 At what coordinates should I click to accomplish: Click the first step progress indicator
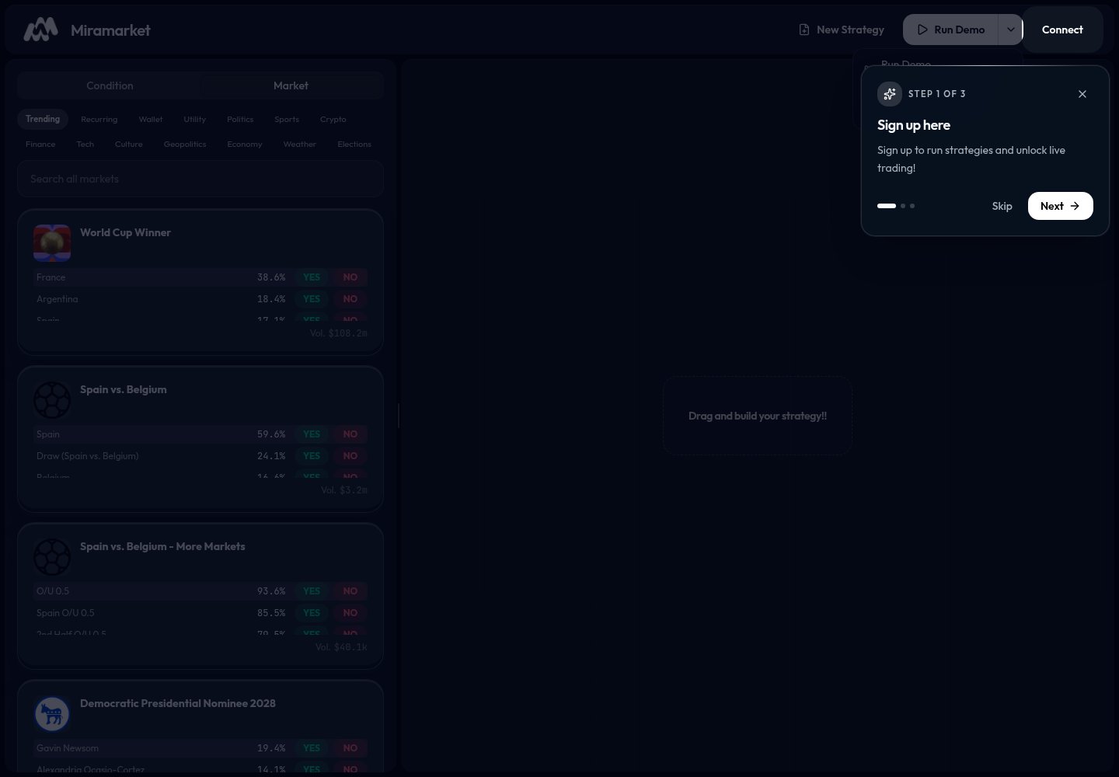point(887,206)
